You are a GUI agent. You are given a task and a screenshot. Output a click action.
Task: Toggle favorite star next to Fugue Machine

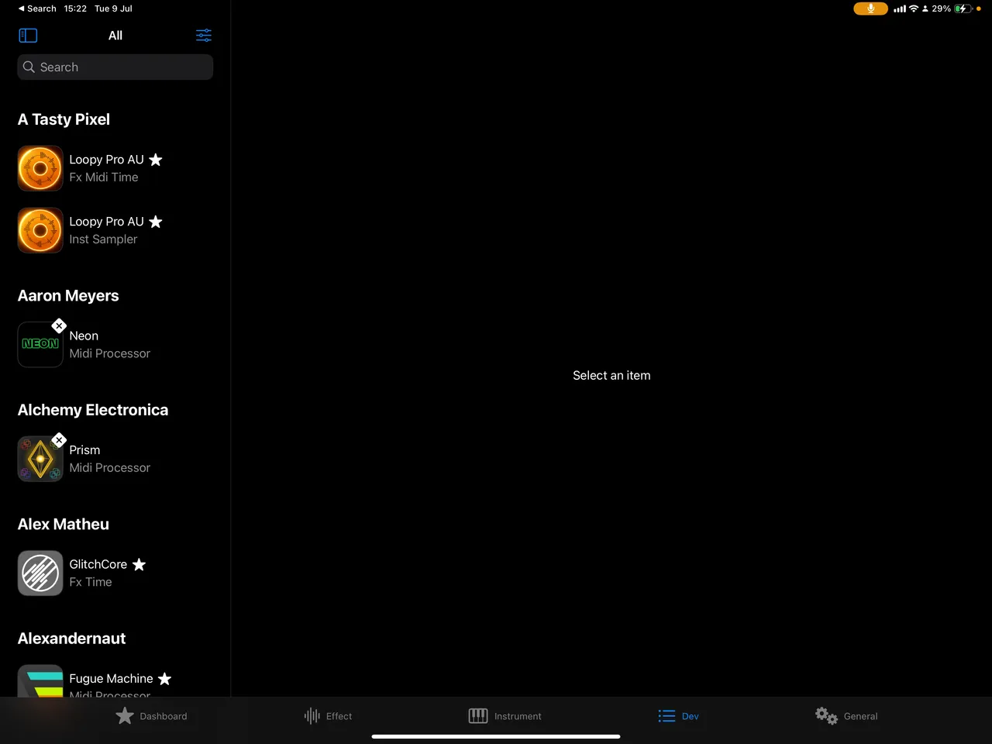point(164,679)
